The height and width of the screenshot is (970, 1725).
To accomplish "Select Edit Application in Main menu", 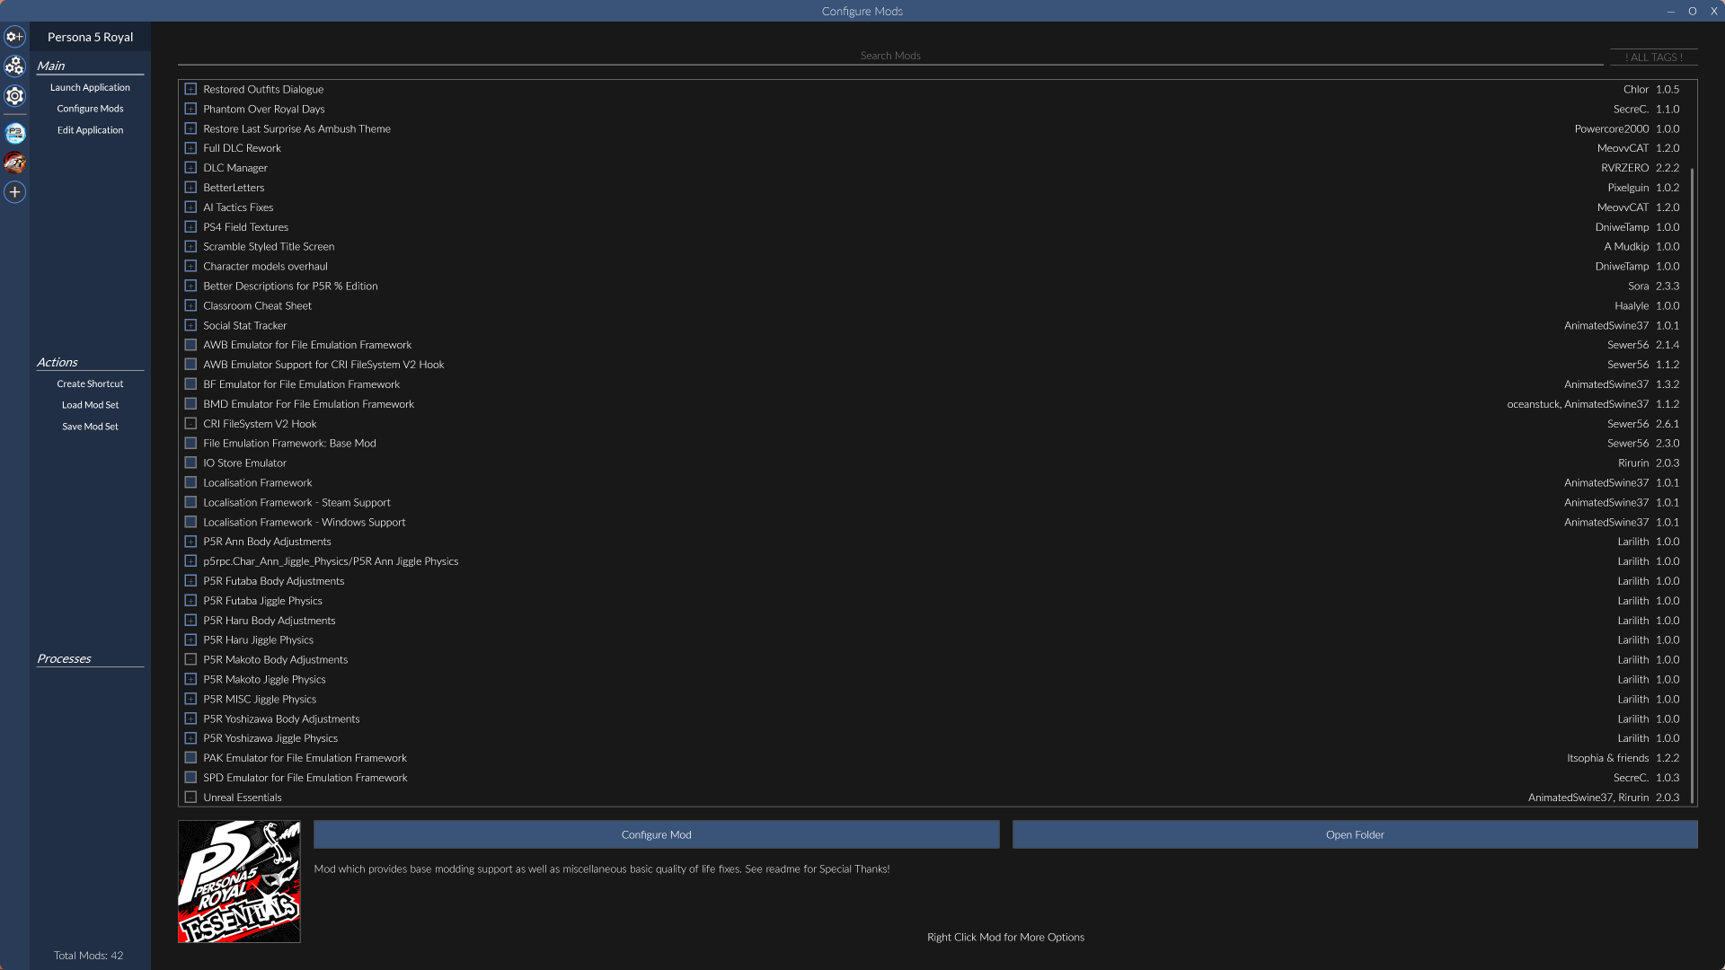I will pos(90,130).
